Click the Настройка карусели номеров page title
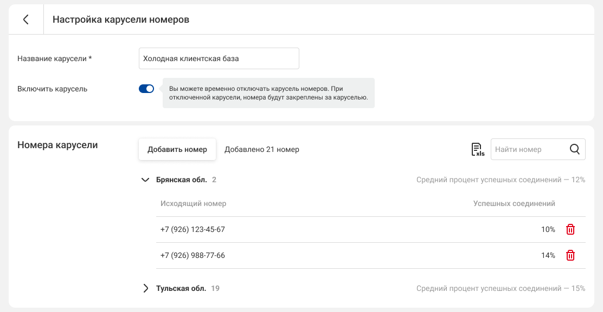The height and width of the screenshot is (312, 603). pyautogui.click(x=121, y=19)
